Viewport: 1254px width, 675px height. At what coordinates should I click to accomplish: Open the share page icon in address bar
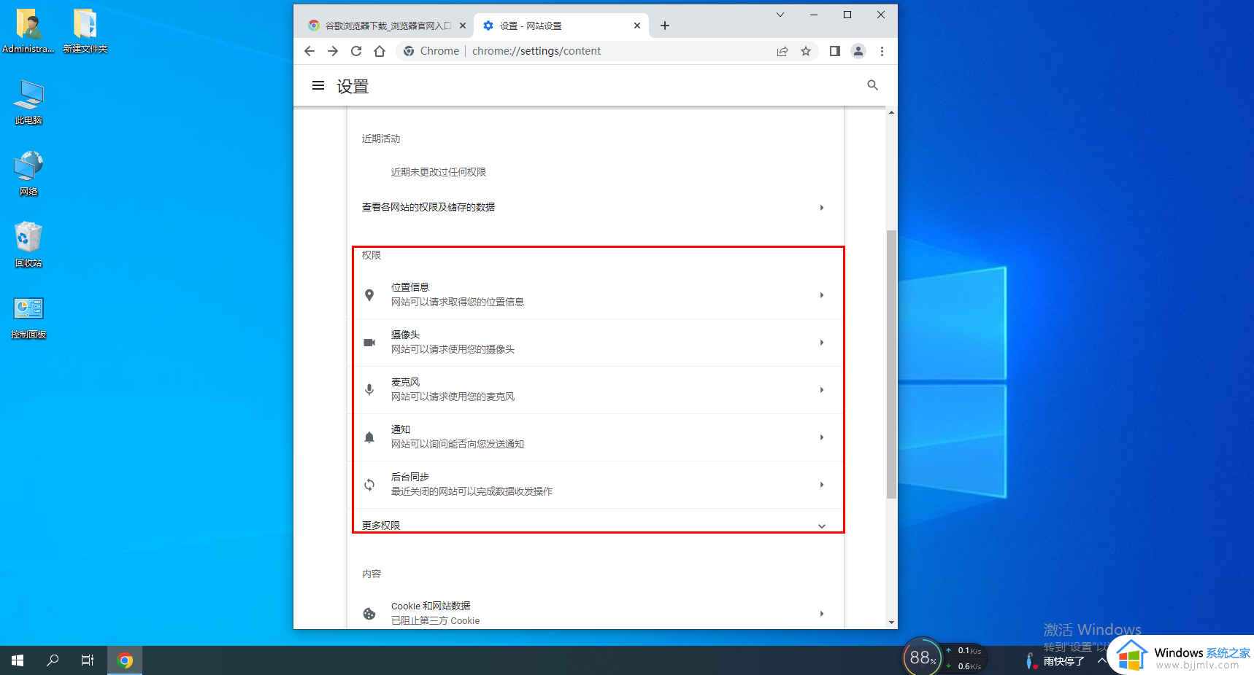pos(782,51)
